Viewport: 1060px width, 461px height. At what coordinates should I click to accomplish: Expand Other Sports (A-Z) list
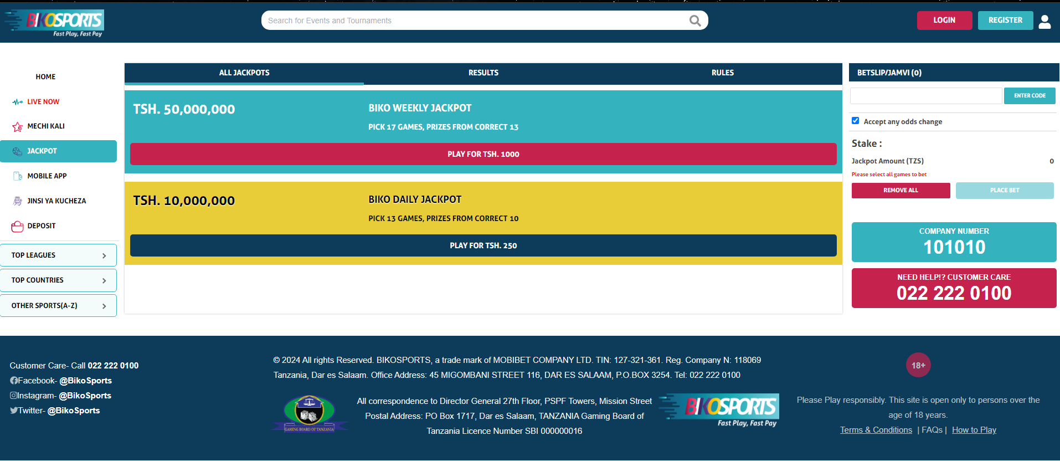tap(59, 306)
